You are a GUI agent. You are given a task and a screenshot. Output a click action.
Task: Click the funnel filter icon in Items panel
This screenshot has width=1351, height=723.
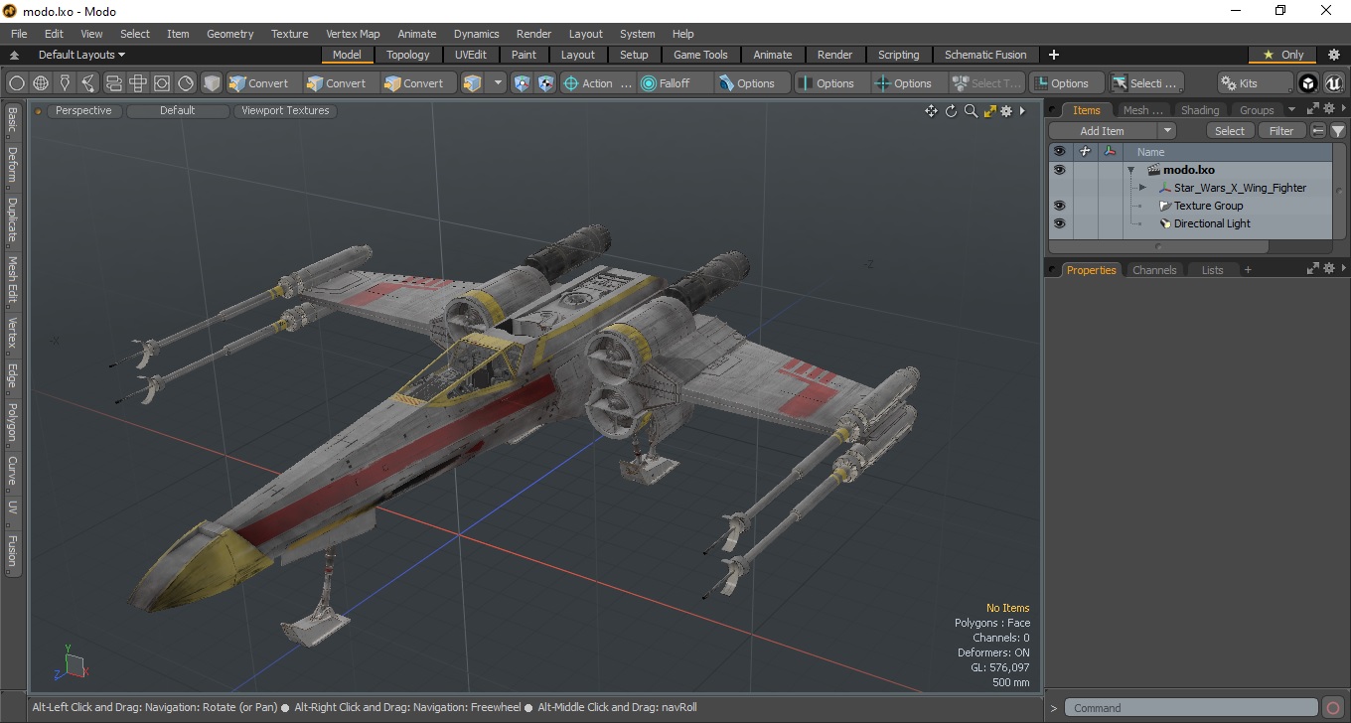tap(1338, 130)
